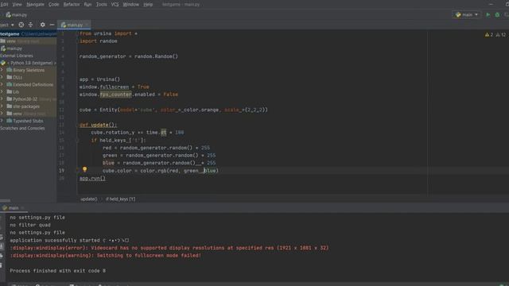Run the main configuration with green play icon
The height and width of the screenshot is (286, 509).
click(488, 15)
